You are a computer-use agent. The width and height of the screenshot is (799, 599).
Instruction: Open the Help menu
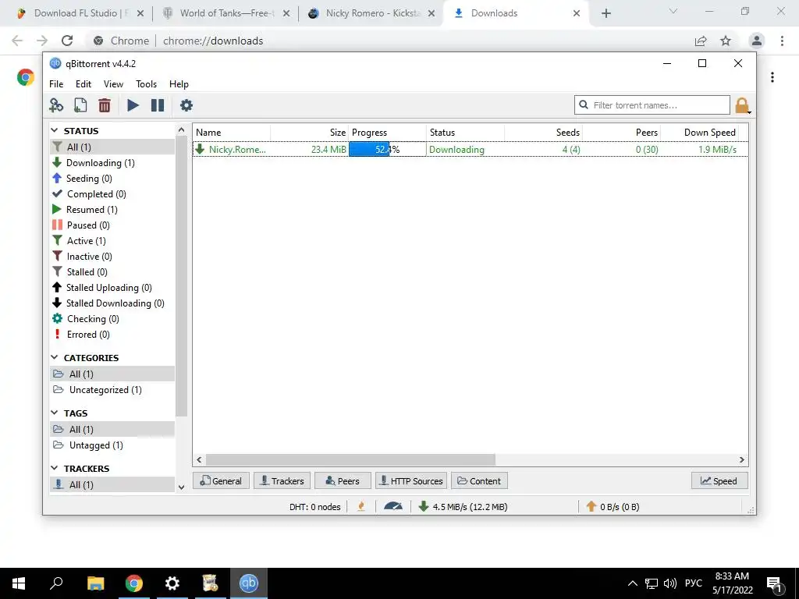(179, 84)
